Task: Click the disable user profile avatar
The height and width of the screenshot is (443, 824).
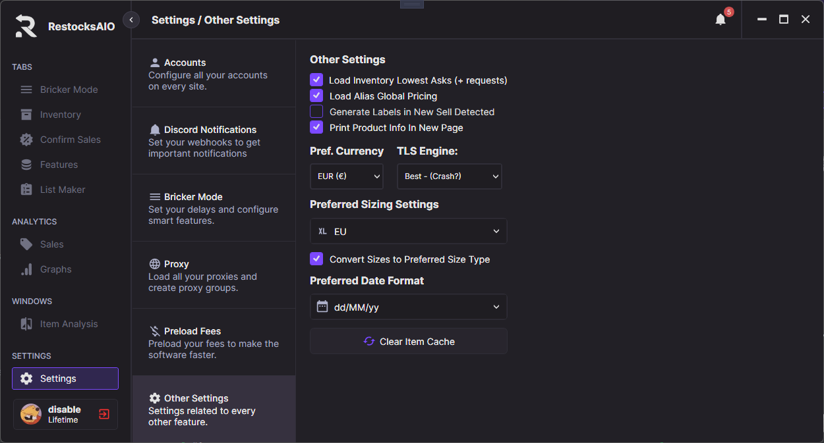Action: 31,414
